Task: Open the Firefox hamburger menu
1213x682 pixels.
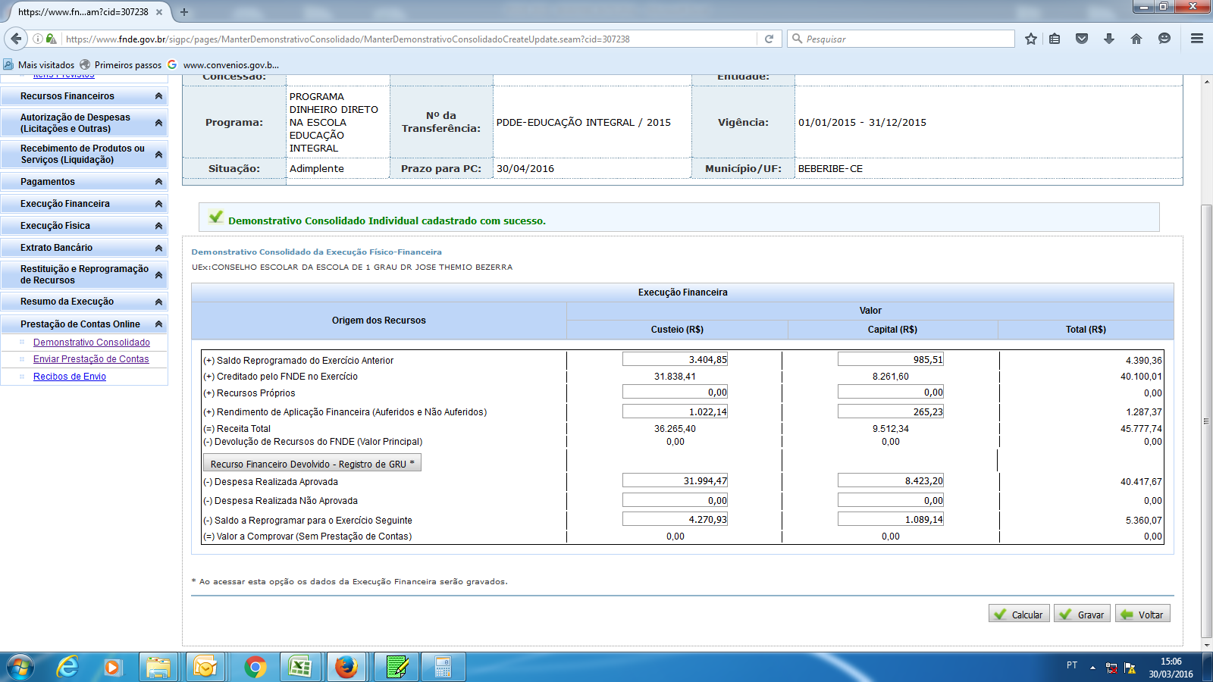Action: (x=1197, y=39)
